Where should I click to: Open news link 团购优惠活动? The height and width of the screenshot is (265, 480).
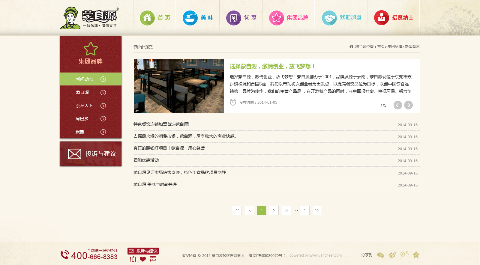coord(146,160)
